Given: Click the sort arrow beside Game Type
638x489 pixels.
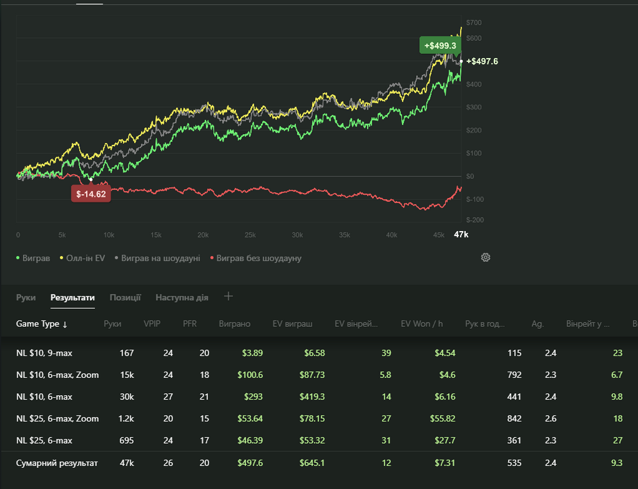Looking at the screenshot, I should [64, 324].
